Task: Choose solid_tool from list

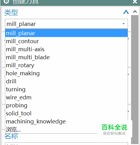Action: pos(66,114)
